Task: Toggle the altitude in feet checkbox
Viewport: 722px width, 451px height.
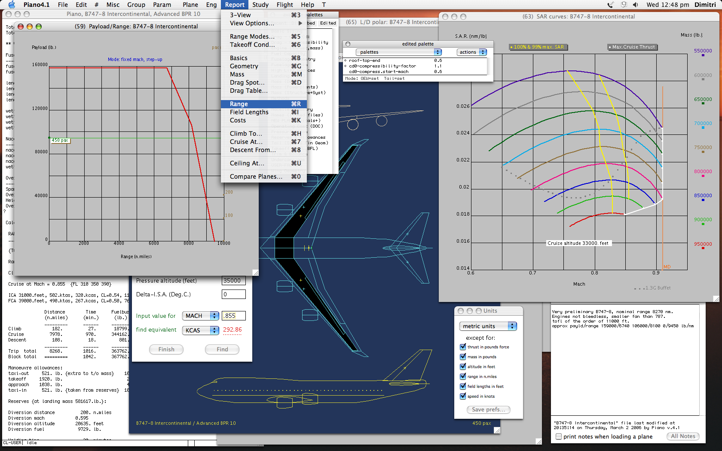Action: [x=463, y=366]
